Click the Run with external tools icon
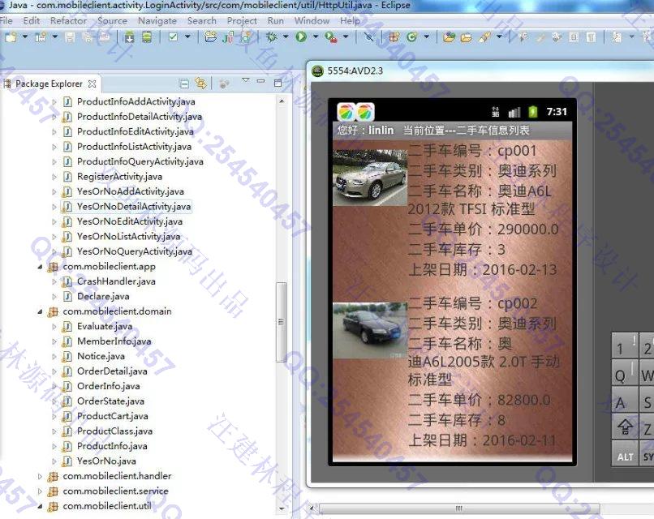This screenshot has width=654, height=519. 331,37
